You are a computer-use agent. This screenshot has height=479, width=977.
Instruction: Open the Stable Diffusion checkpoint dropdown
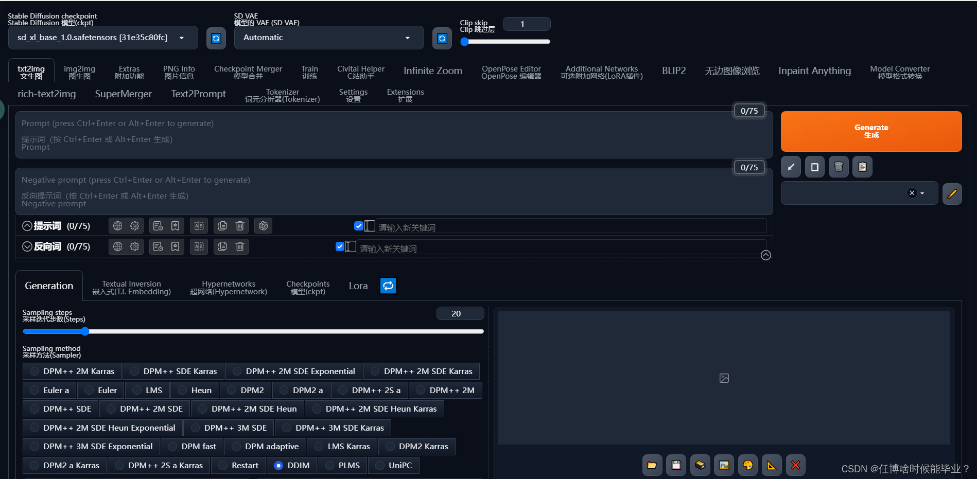(x=103, y=38)
